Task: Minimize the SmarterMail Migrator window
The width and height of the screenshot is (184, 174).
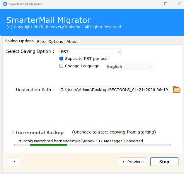Action: click(x=153, y=4)
